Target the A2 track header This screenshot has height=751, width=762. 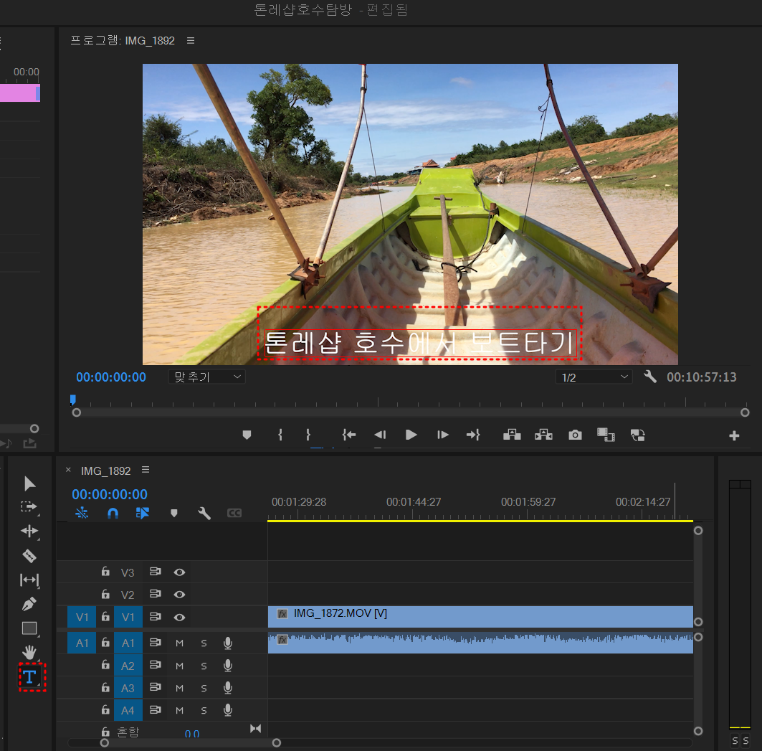[128, 666]
